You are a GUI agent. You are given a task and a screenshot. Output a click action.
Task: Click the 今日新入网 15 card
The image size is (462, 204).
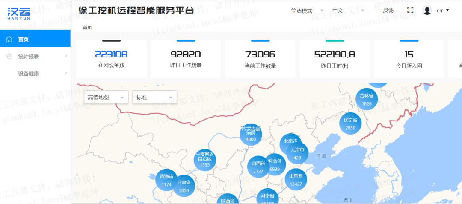409,59
